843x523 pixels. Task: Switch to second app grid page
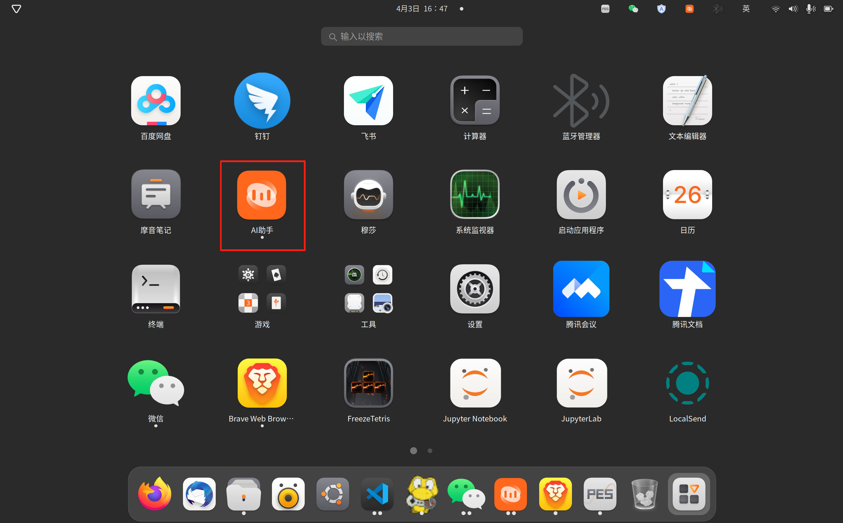[430, 450]
